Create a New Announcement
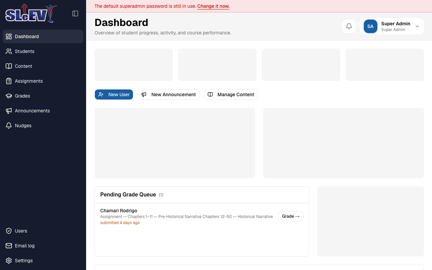The height and width of the screenshot is (270, 432). tap(168, 94)
